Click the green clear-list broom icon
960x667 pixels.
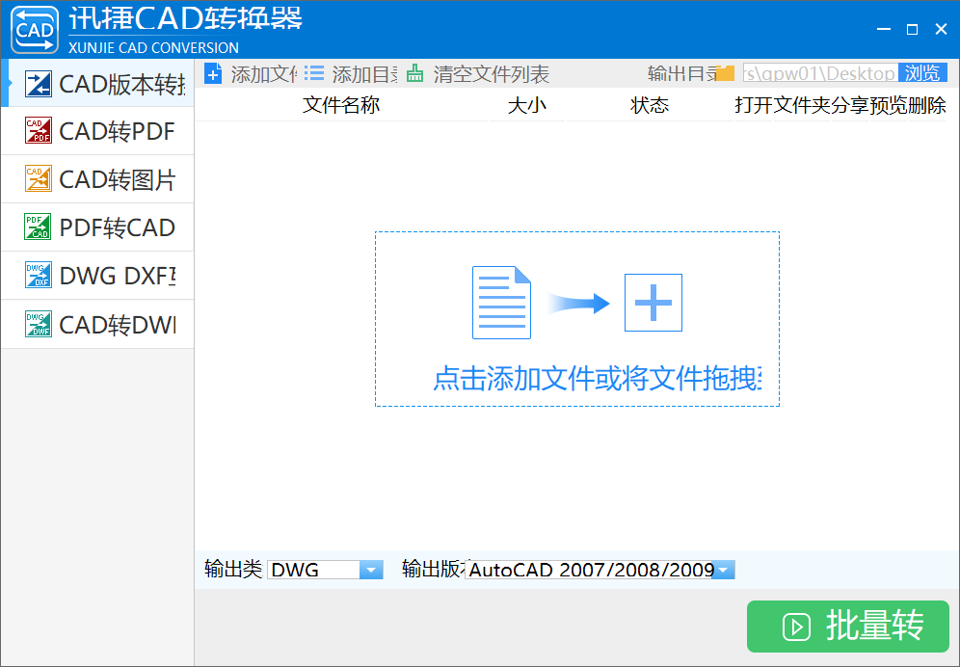pyautogui.click(x=415, y=73)
